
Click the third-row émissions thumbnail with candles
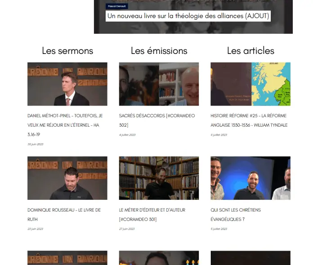(x=159, y=258)
